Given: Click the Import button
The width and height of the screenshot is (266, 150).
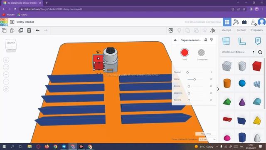Looking at the screenshot, I should click(226, 30).
